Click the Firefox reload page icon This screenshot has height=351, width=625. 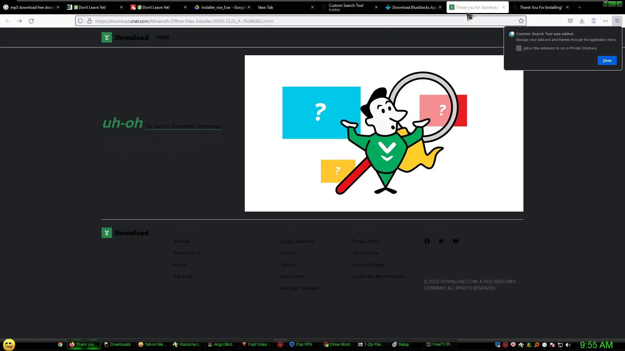coord(31,21)
